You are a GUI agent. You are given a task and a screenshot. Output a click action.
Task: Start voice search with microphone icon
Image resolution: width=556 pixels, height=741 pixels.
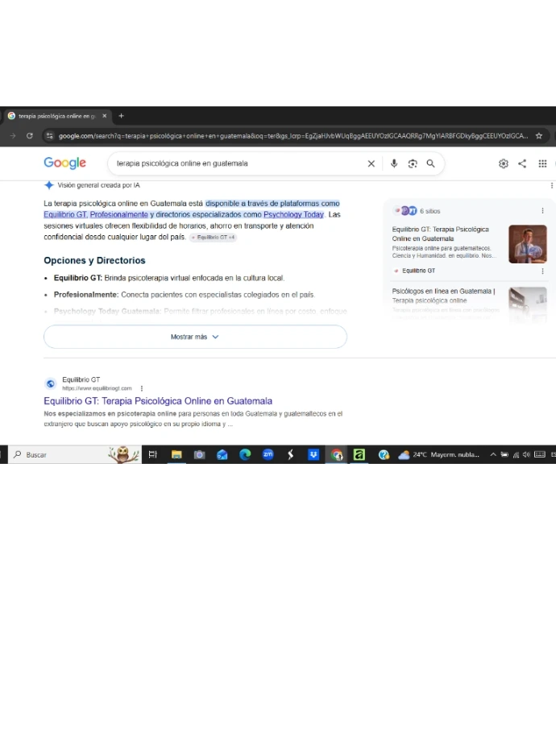(x=394, y=164)
